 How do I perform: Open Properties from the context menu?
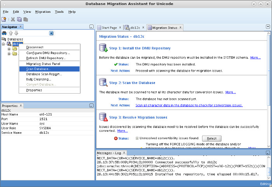[49, 90]
